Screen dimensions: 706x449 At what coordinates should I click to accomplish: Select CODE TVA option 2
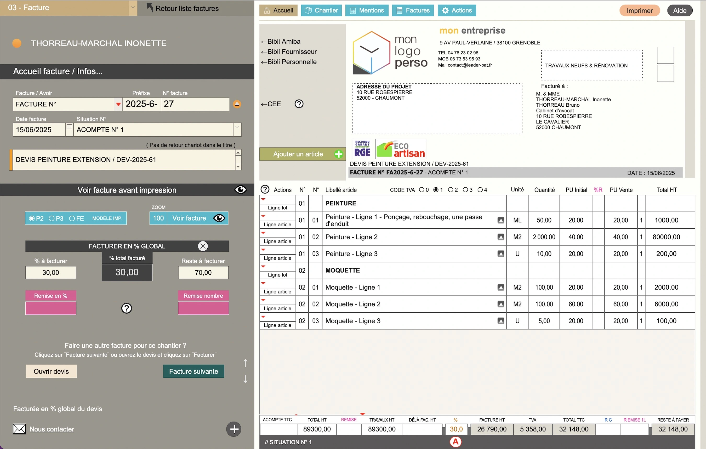(451, 190)
